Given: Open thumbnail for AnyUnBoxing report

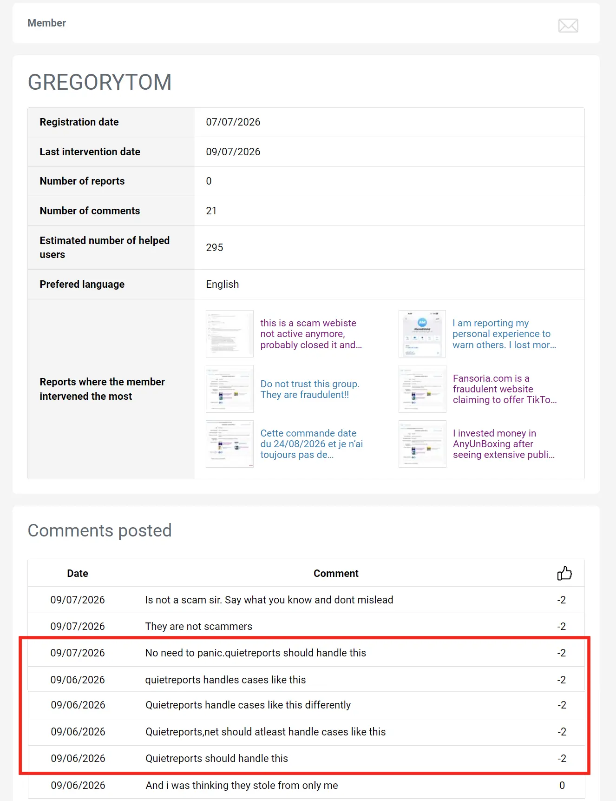Looking at the screenshot, I should tap(422, 444).
